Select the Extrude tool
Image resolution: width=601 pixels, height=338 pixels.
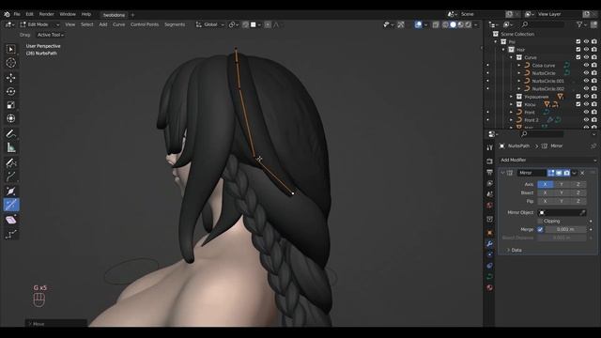[10, 191]
